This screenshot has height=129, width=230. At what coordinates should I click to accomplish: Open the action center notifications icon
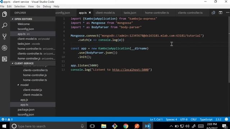(224, 126)
